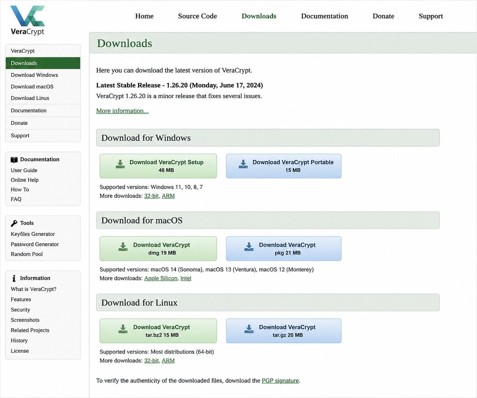Open Linux 32-bit downloads link

pos(151,361)
